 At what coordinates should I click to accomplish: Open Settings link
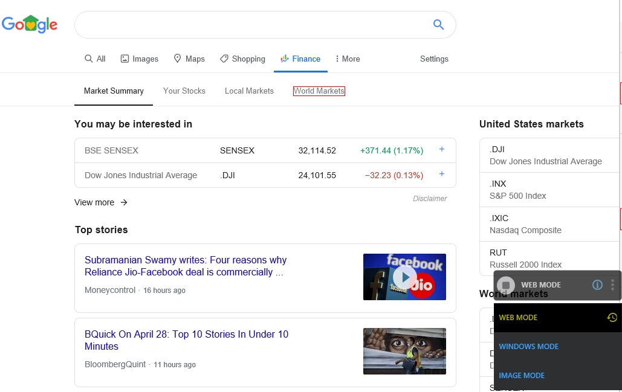click(434, 59)
